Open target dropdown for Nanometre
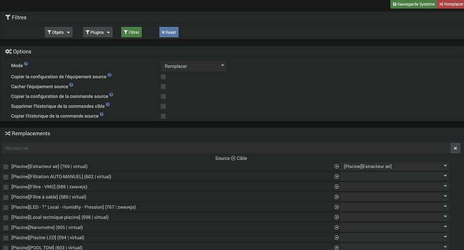The width and height of the screenshot is (464, 250). pos(395,228)
